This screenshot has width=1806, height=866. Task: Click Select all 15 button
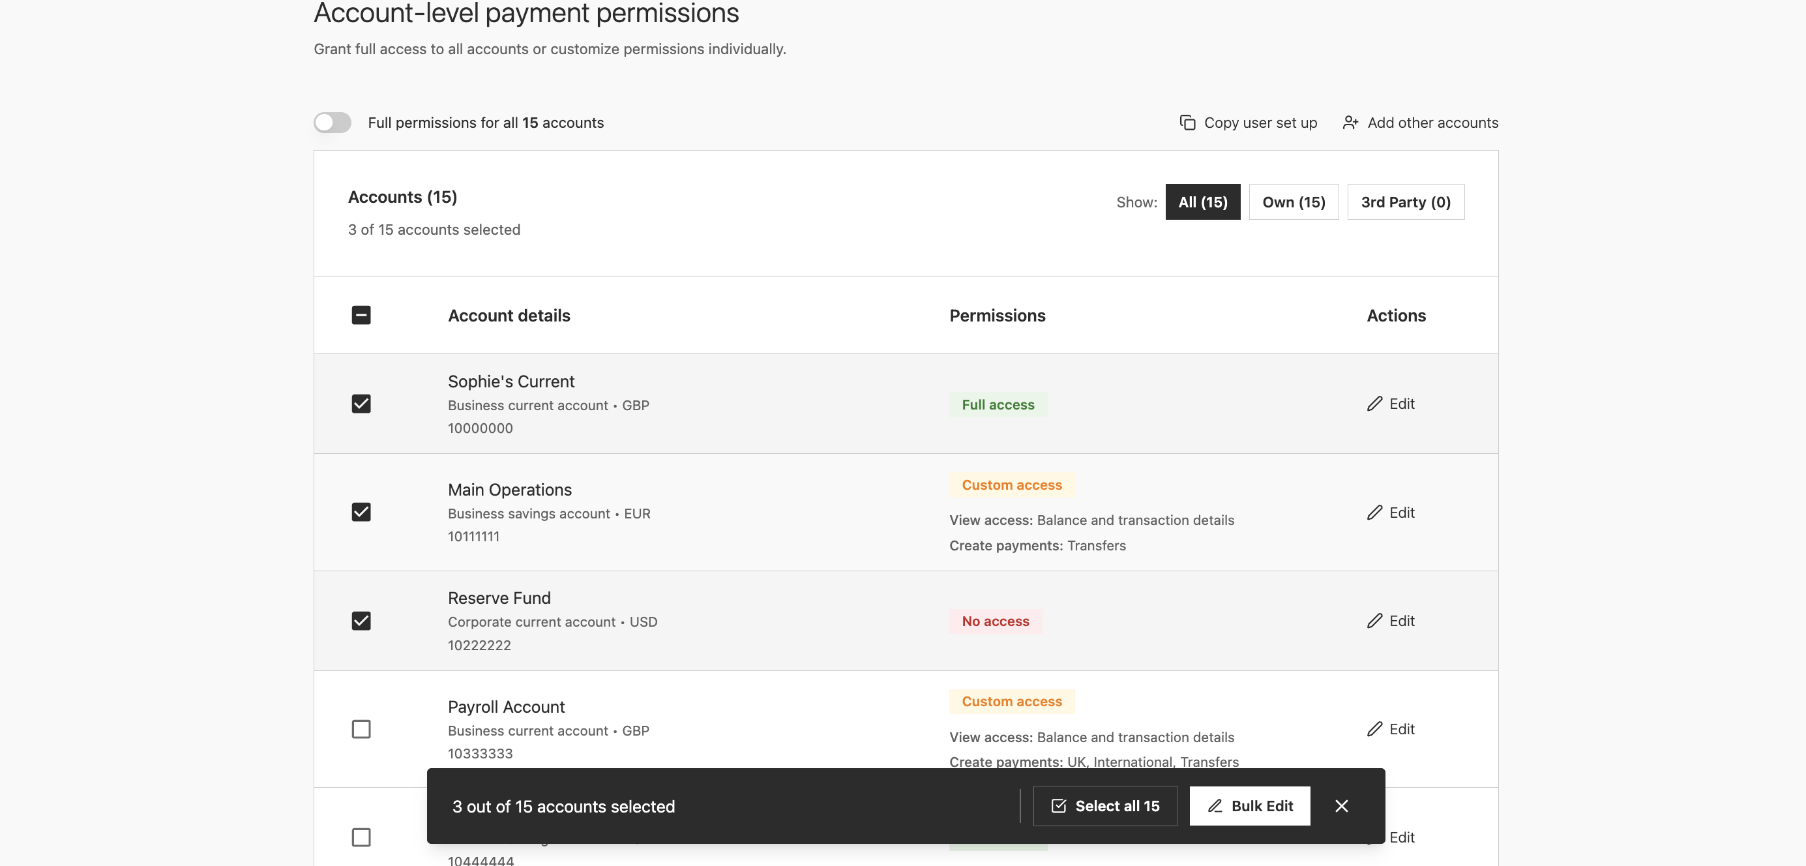(1105, 807)
